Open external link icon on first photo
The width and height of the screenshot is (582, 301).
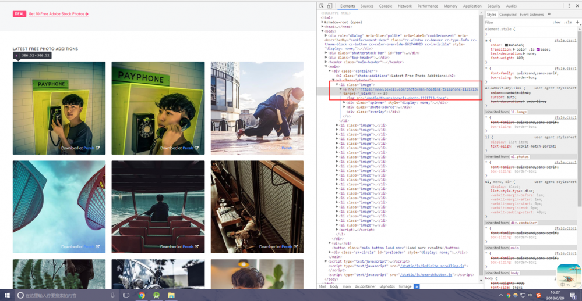point(98,148)
